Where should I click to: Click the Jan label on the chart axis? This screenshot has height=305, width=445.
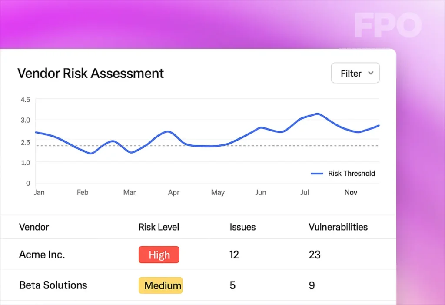point(39,193)
